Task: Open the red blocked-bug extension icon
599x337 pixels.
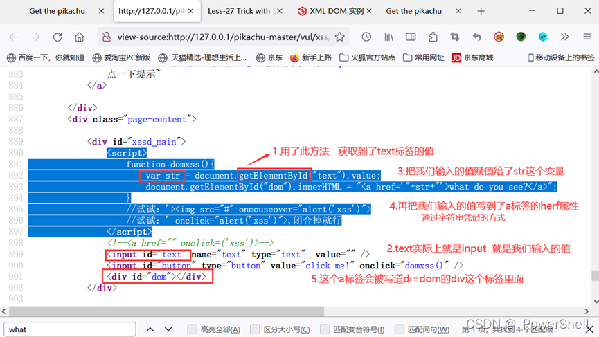Action: point(499,37)
